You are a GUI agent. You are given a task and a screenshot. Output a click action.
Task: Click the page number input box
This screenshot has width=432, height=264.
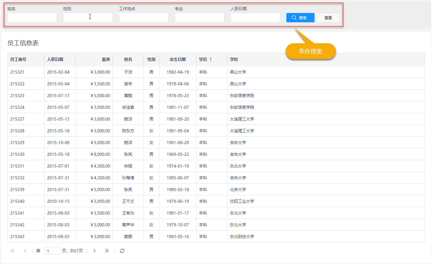pos(52,251)
